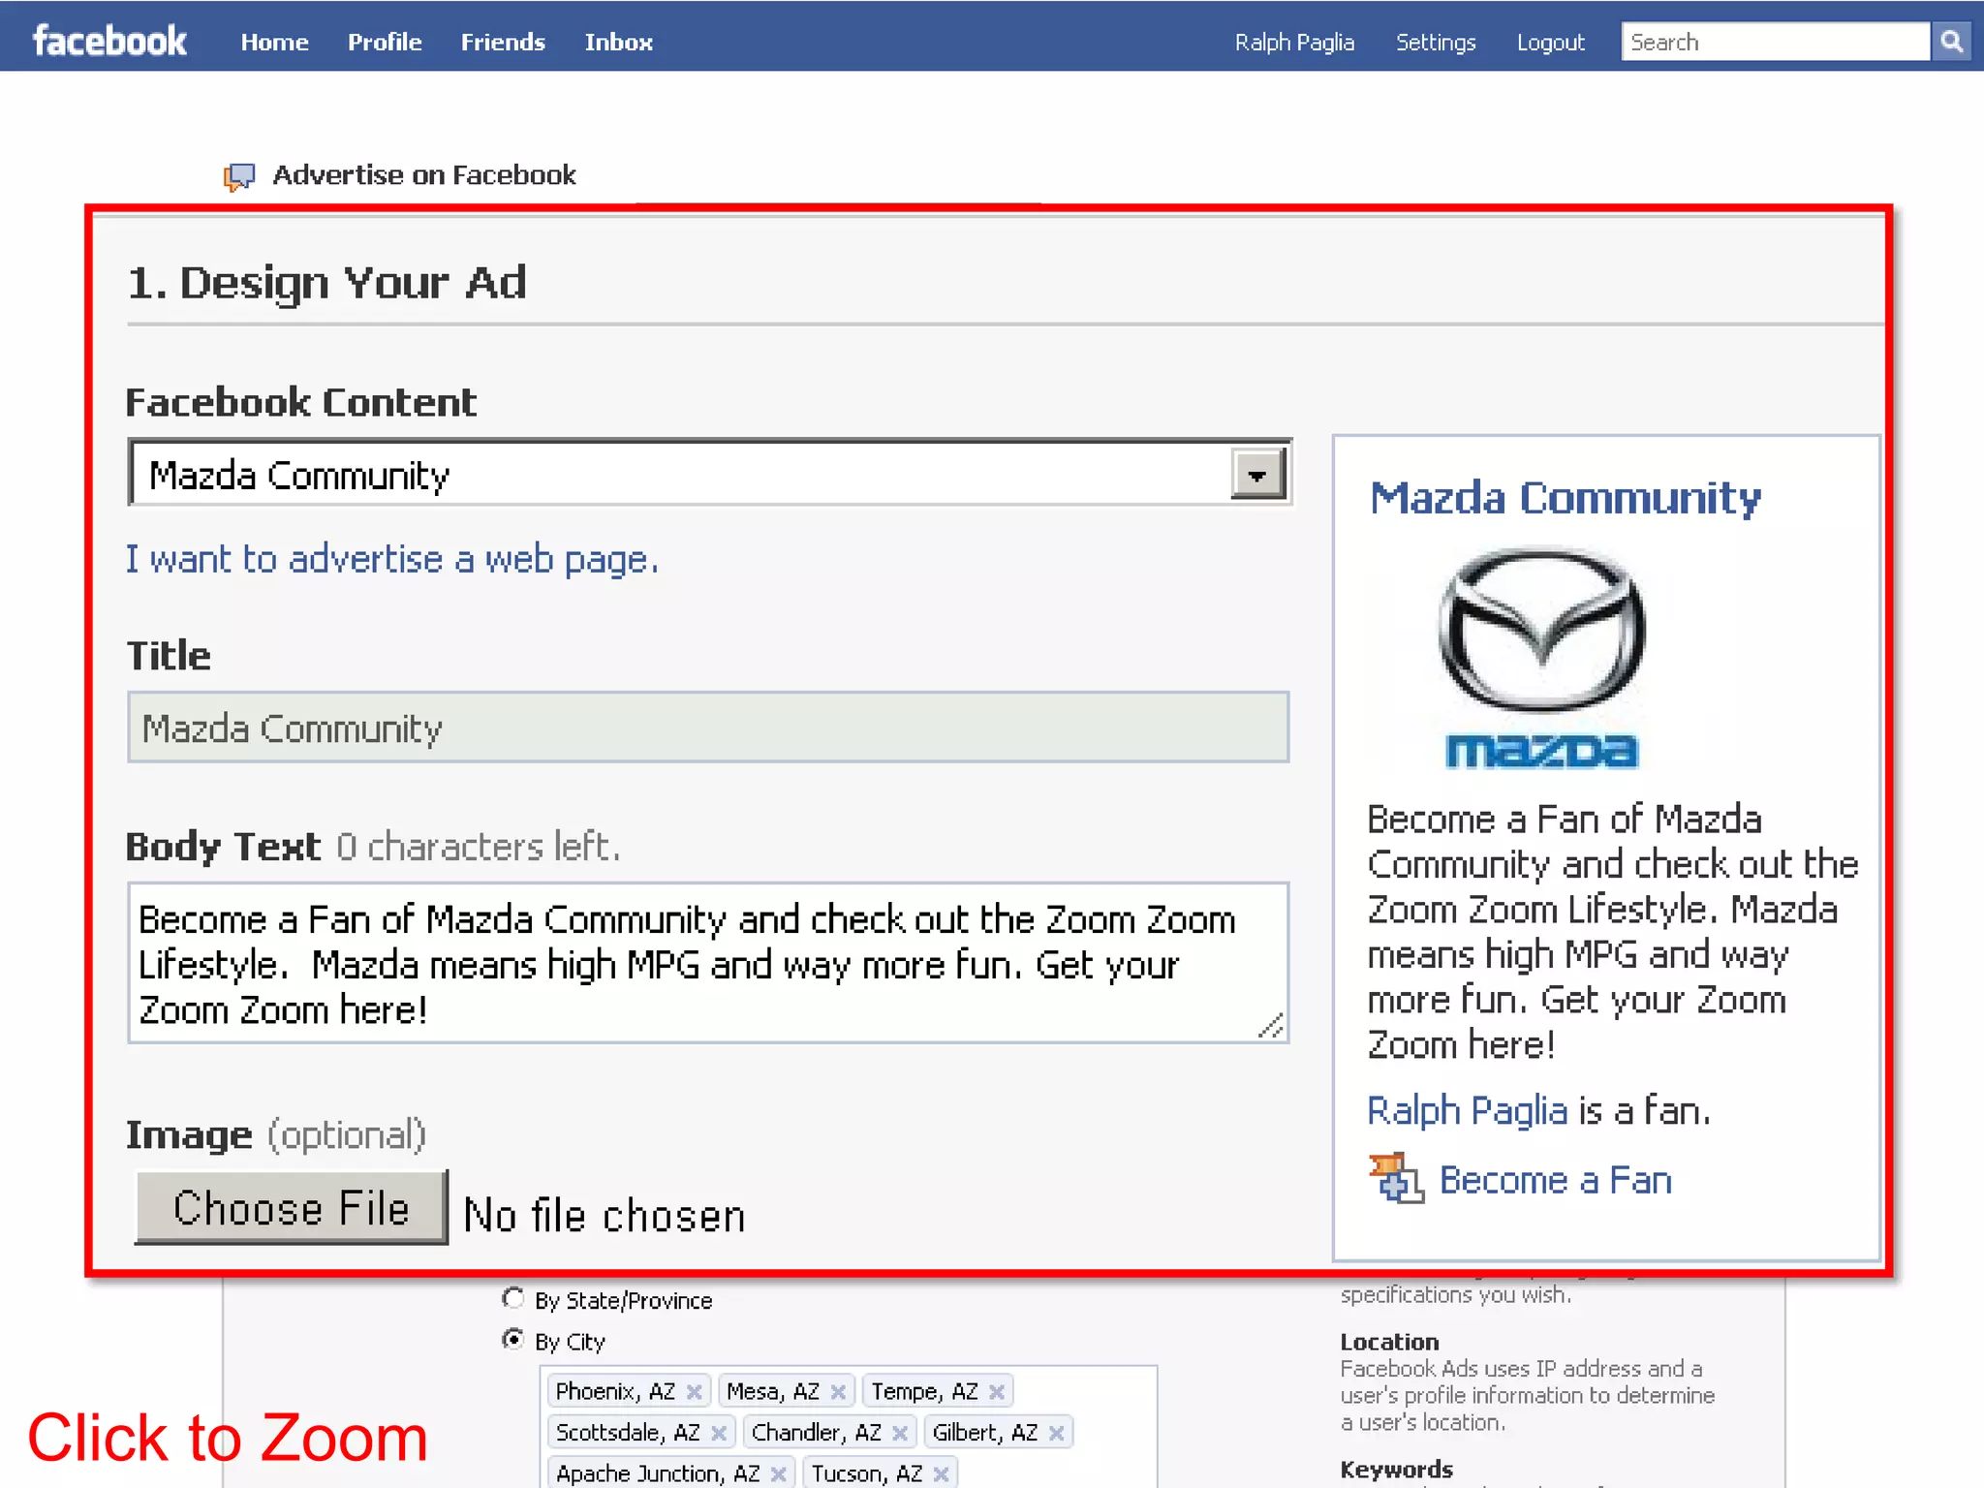Open the Home menu item

click(274, 43)
